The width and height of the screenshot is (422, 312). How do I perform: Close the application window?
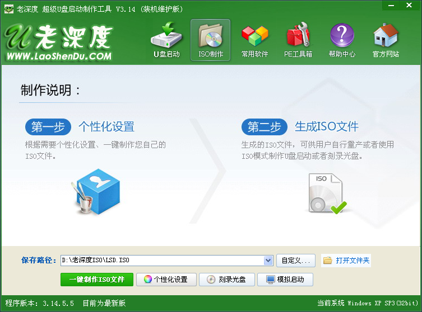pos(409,6)
